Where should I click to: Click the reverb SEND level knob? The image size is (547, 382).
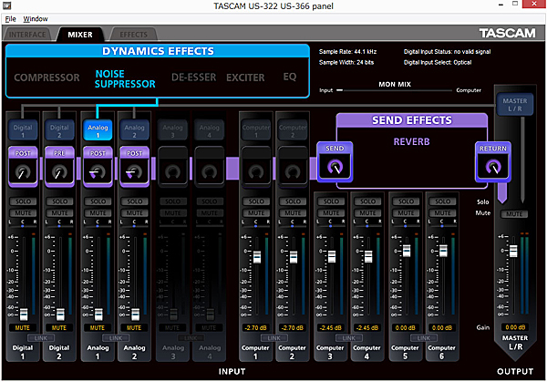[x=335, y=167]
